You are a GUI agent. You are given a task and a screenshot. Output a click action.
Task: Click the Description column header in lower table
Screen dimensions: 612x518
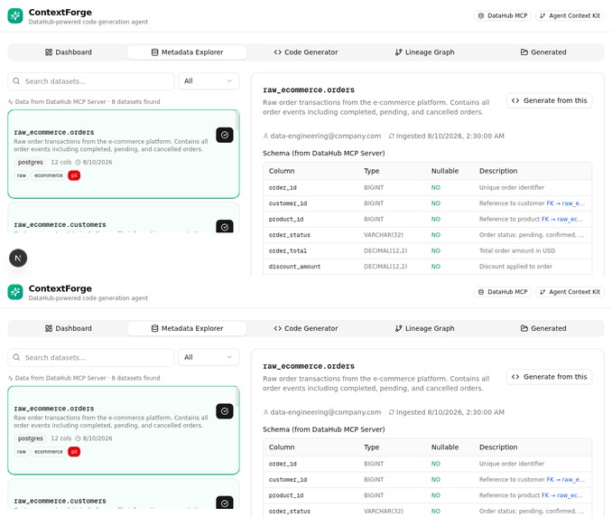pyautogui.click(x=498, y=447)
